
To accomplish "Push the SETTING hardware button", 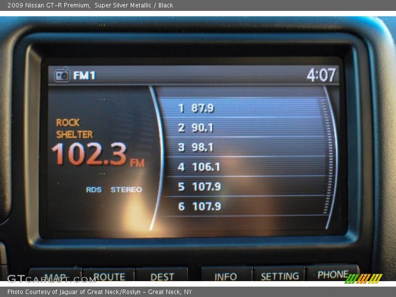I will coord(280,274).
